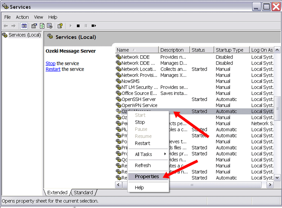Image resolution: width=282 pixels, height=208 pixels.
Task: Click the green Refresh toolbar icon
Action: [42, 26]
